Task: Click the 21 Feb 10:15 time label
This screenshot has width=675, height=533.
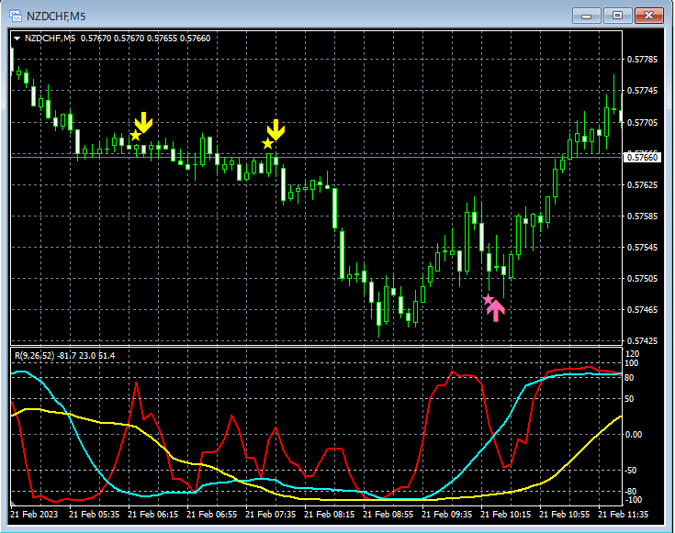Action: pyautogui.click(x=506, y=515)
